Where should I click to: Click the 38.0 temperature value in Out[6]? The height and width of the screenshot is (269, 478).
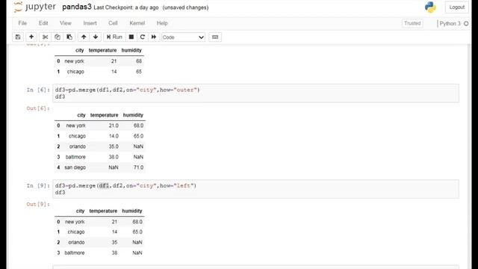click(114, 157)
